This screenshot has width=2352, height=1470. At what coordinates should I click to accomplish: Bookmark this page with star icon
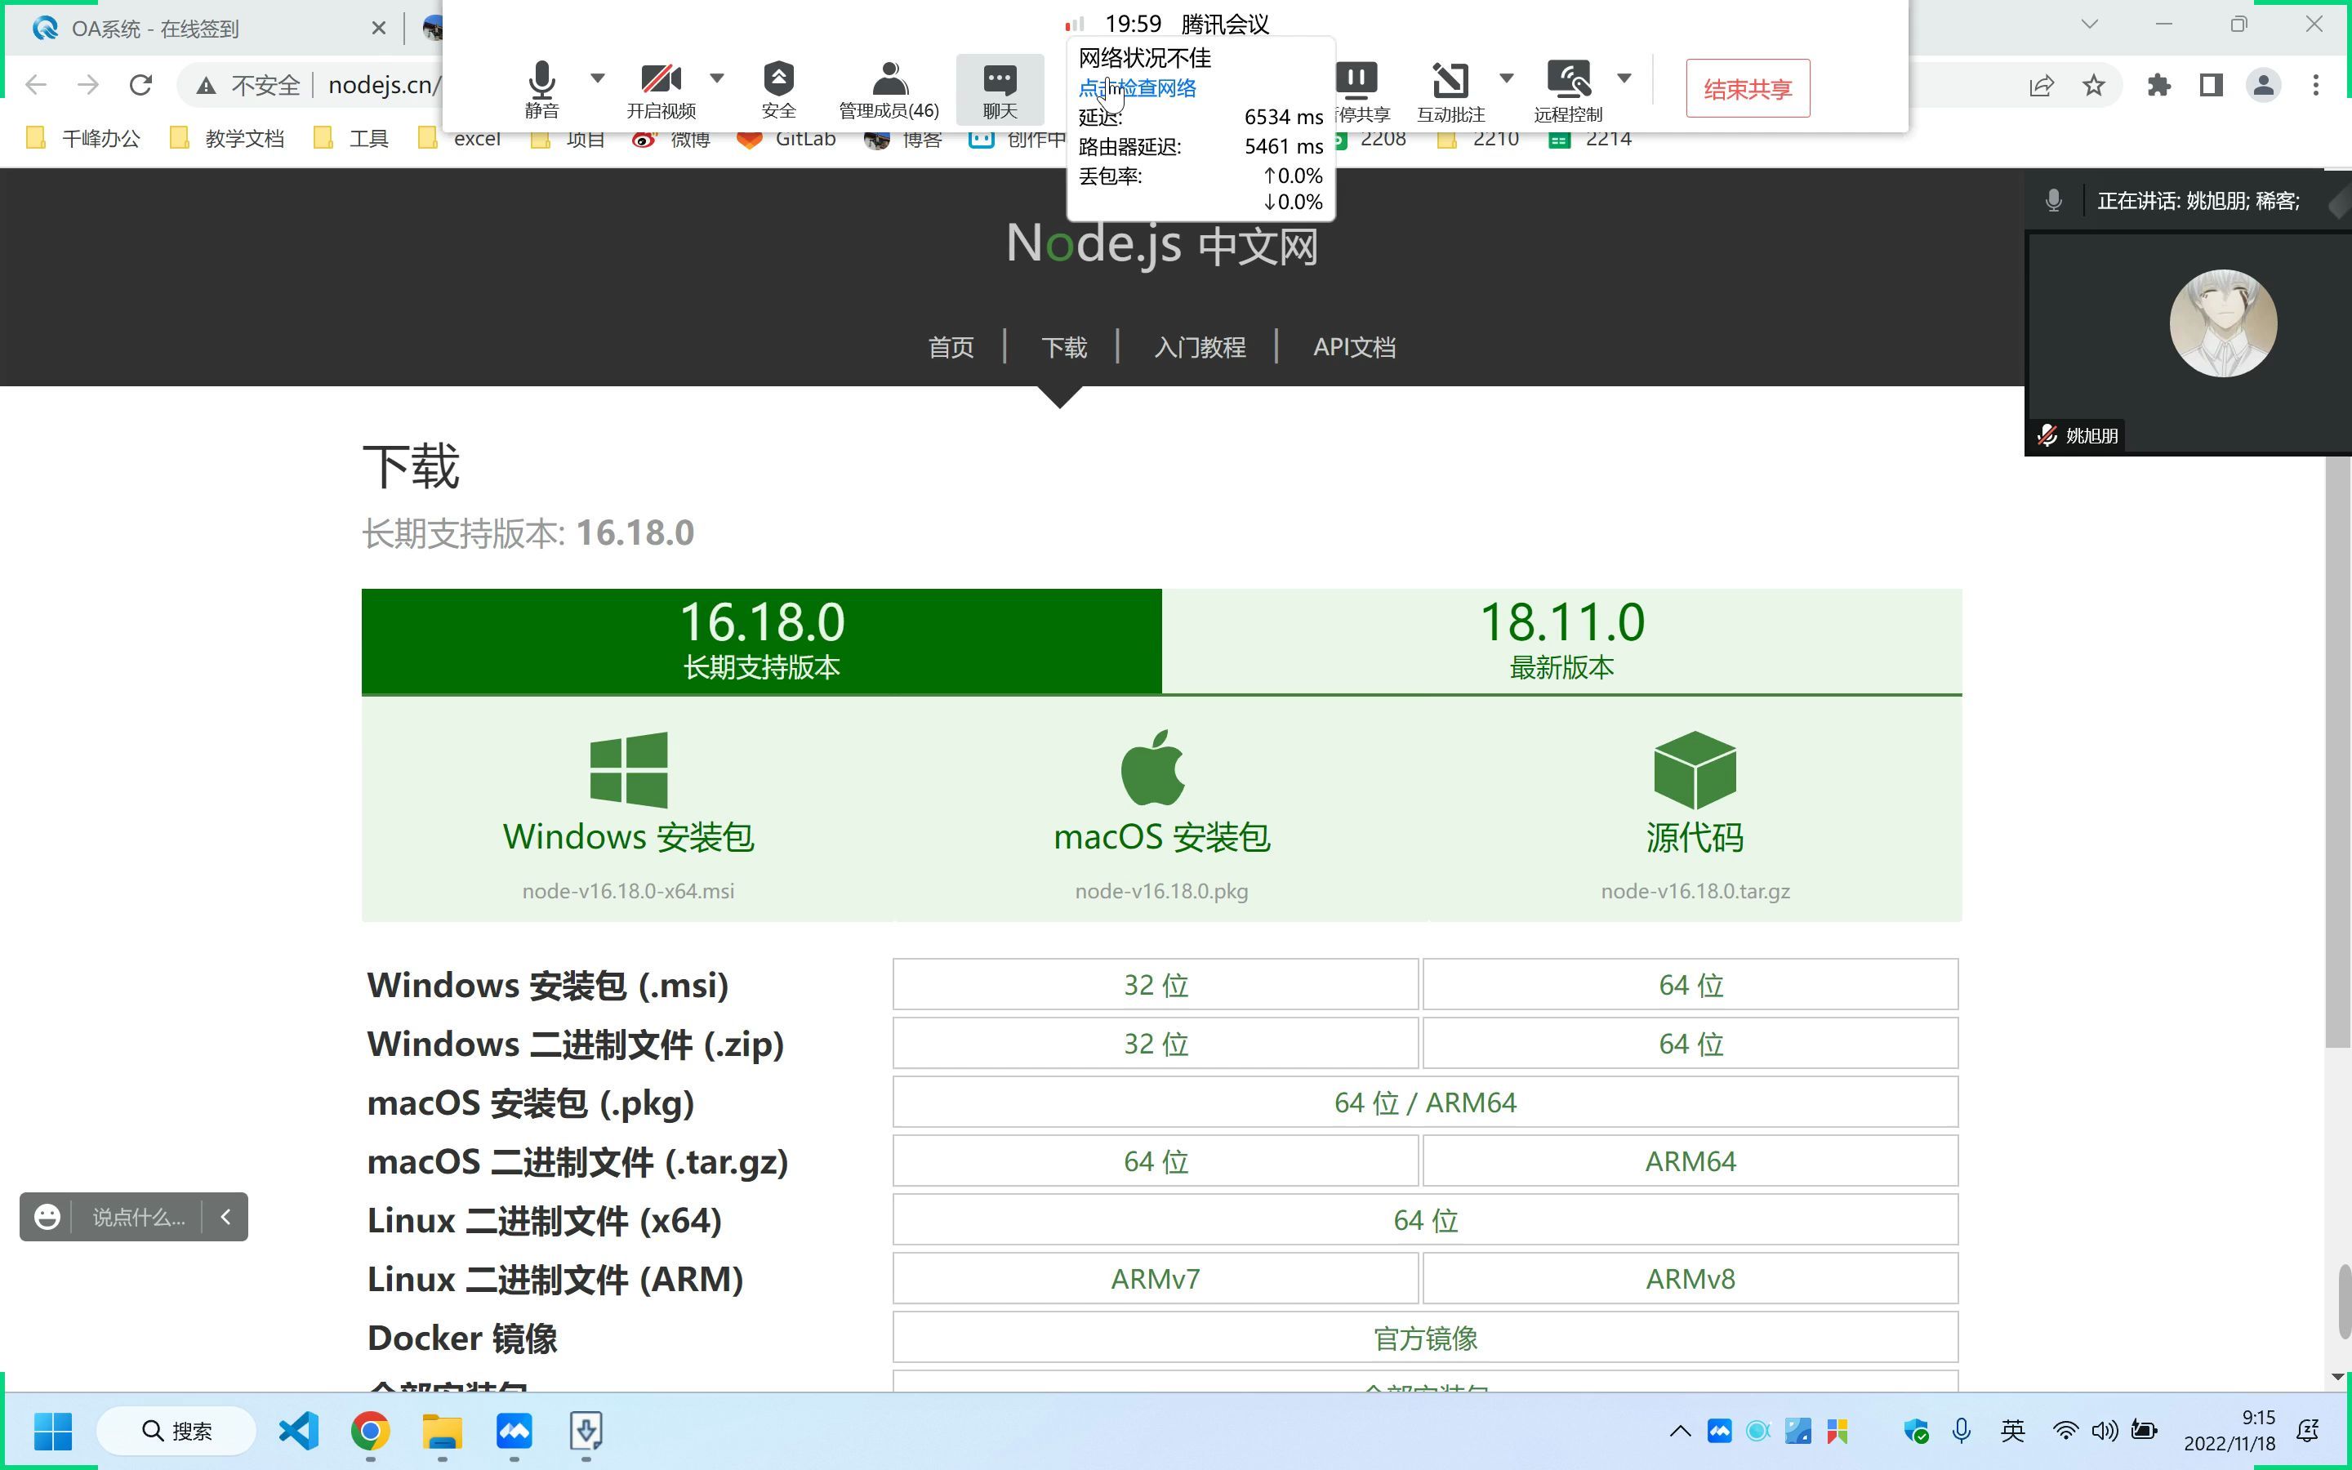pyautogui.click(x=2093, y=86)
